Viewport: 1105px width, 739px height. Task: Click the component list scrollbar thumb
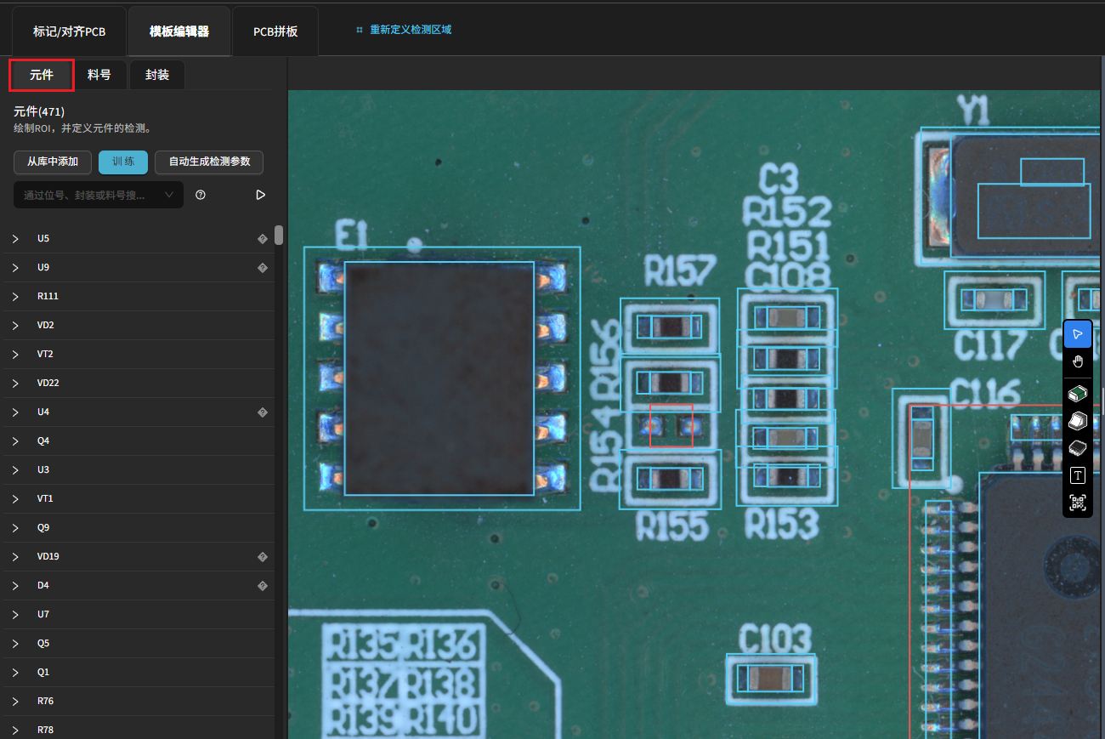point(279,236)
